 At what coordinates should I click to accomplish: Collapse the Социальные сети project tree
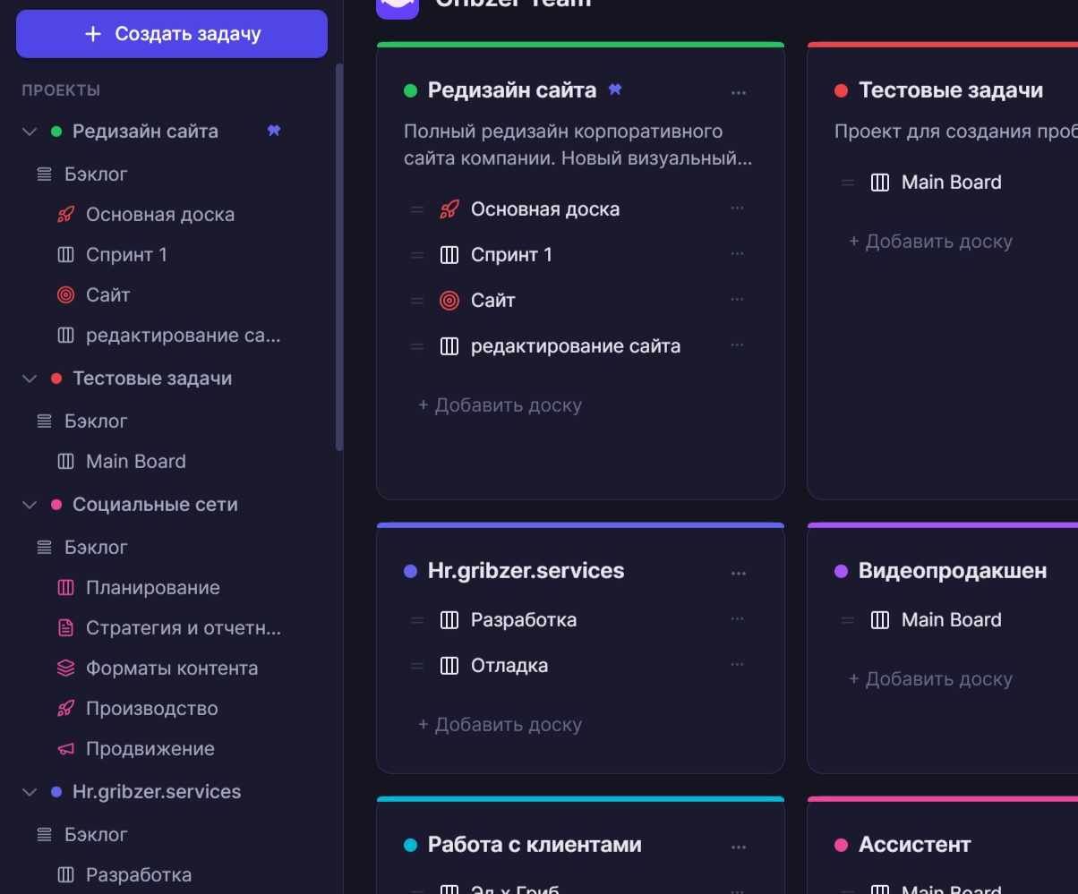30,505
